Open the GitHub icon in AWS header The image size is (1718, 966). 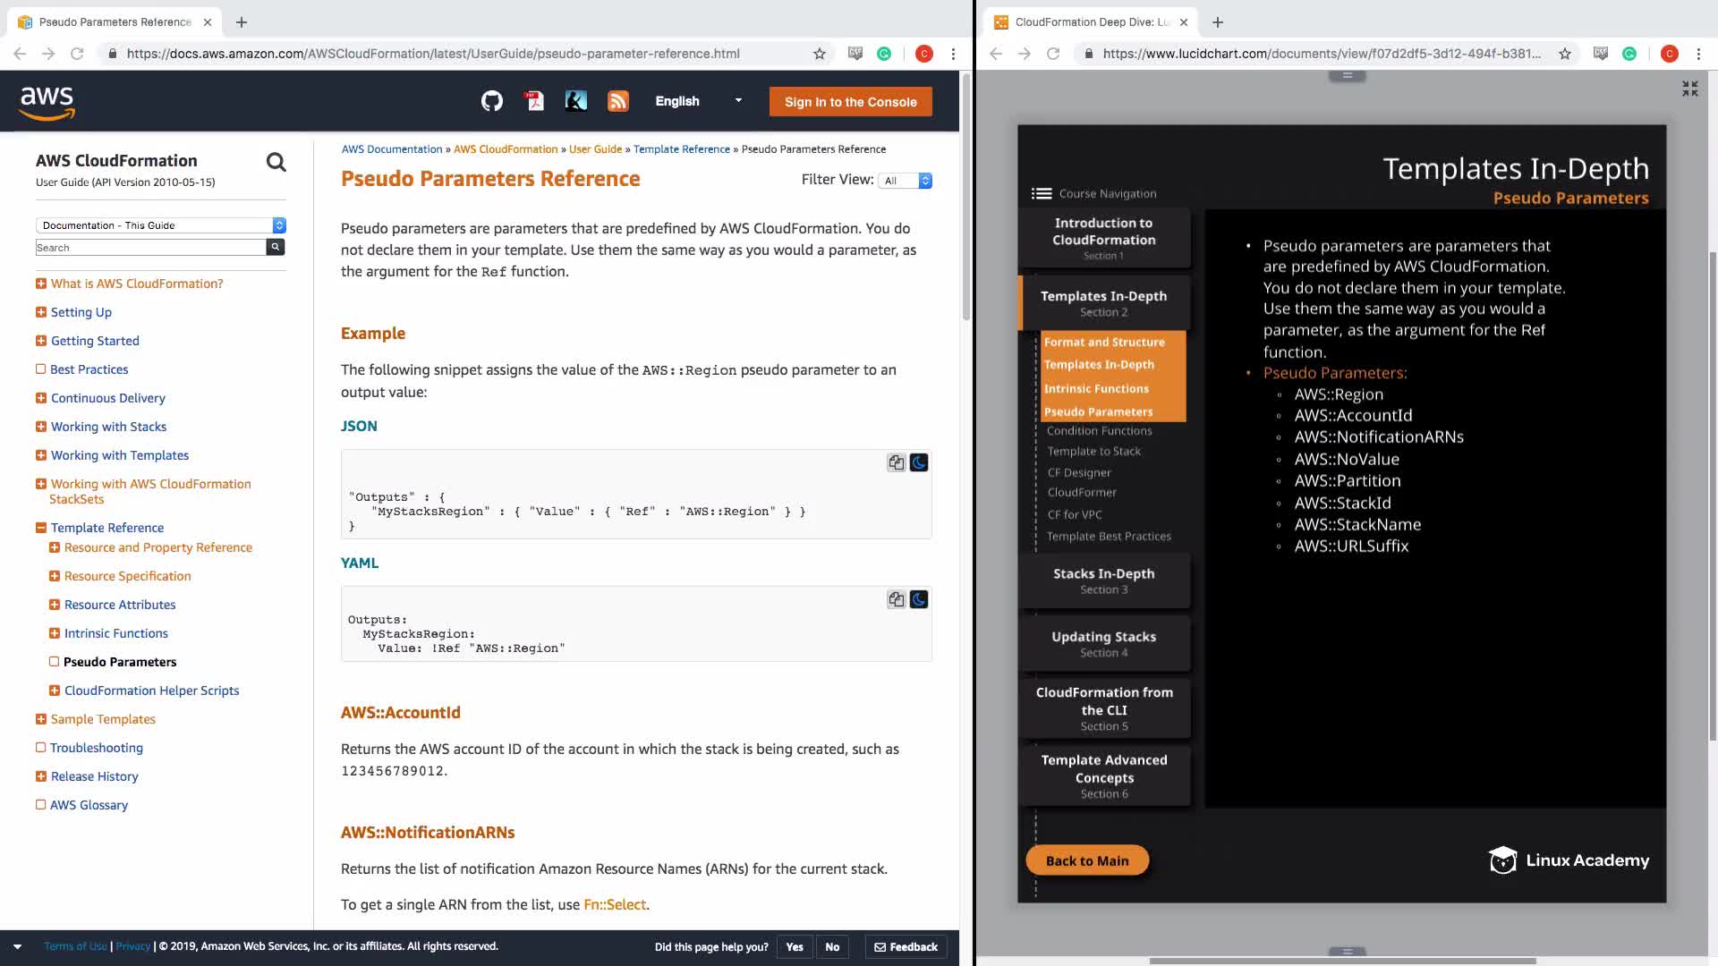[x=491, y=101]
